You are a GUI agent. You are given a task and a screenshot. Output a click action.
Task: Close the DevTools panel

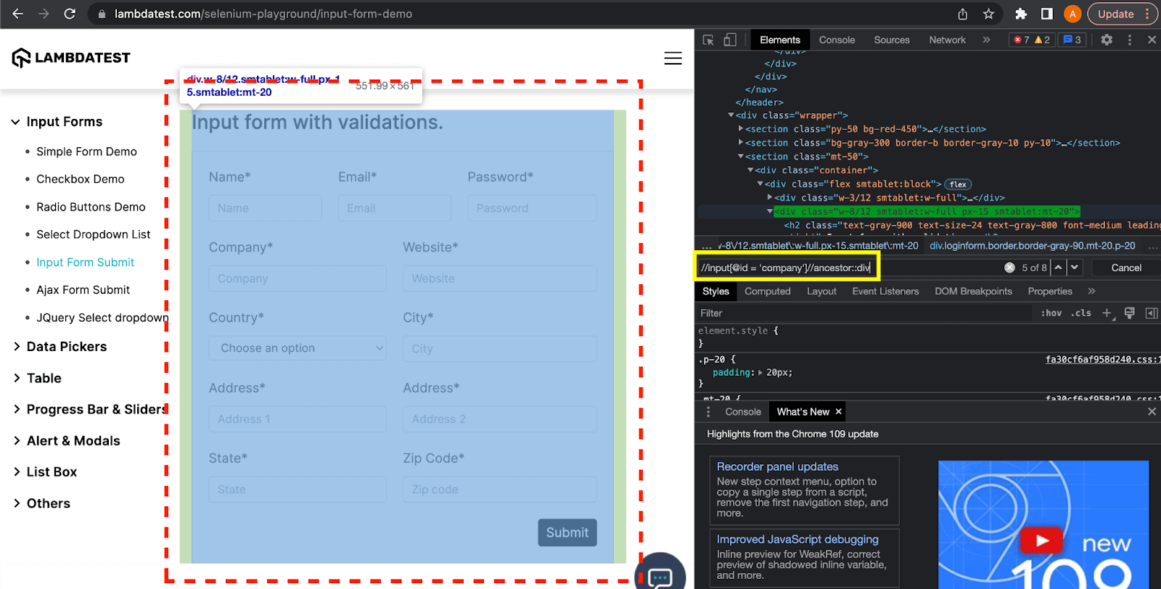pos(1152,40)
